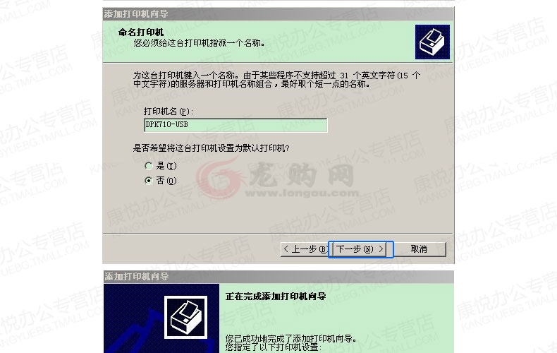Click the 您必须给这台打印机指派一个名称 subtitle
Screen dimensions: 557x353
point(199,43)
